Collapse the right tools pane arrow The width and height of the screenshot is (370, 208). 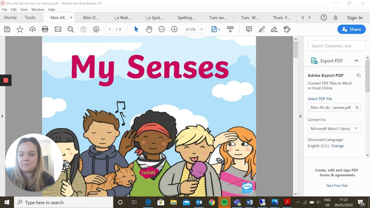pyautogui.click(x=300, y=116)
